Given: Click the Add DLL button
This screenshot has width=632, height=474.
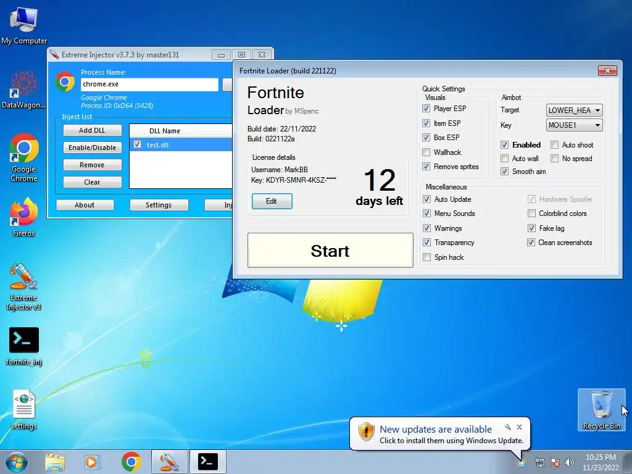Looking at the screenshot, I should coord(93,130).
